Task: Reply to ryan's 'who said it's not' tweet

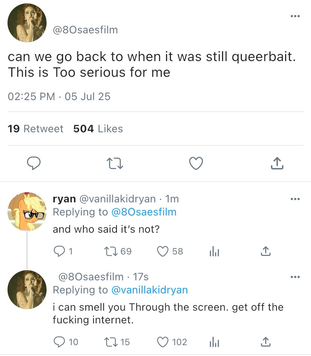Action: pos(59,251)
